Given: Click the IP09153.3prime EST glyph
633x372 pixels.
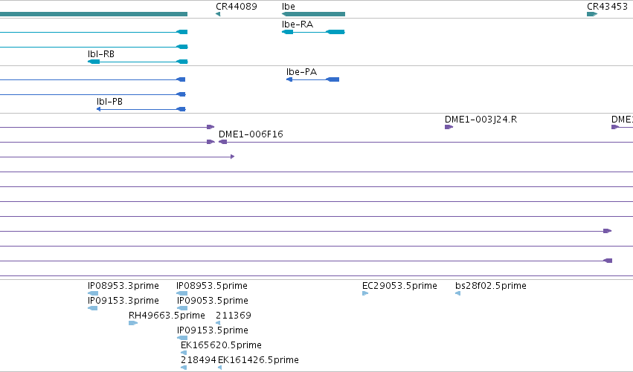Looking at the screenshot, I should click(92, 308).
